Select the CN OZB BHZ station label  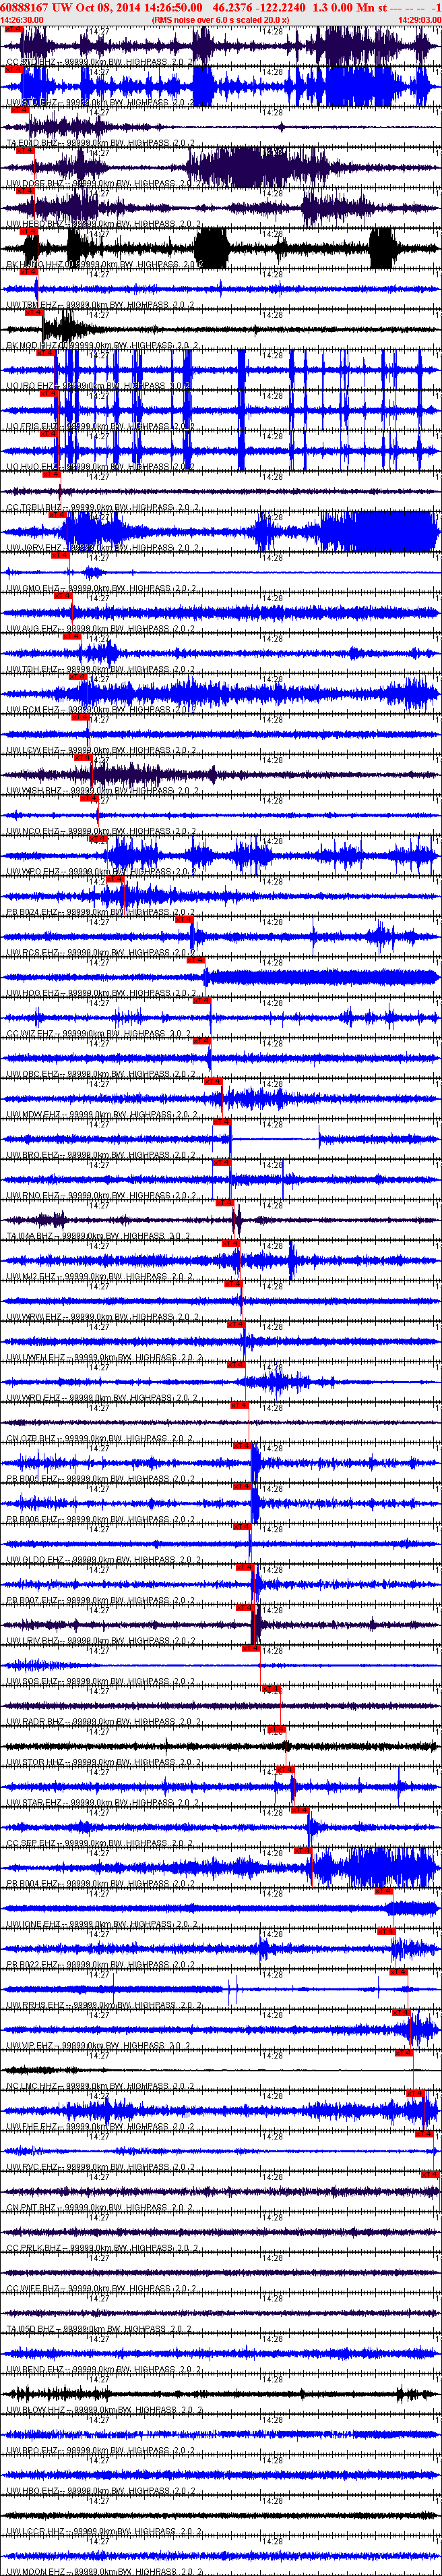click(100, 1439)
